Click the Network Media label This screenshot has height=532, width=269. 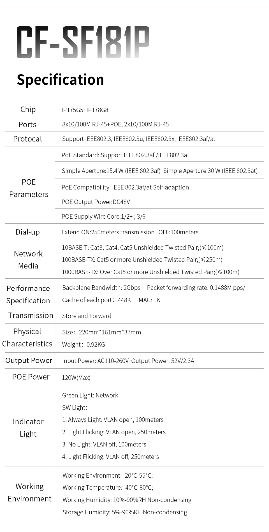click(x=28, y=260)
